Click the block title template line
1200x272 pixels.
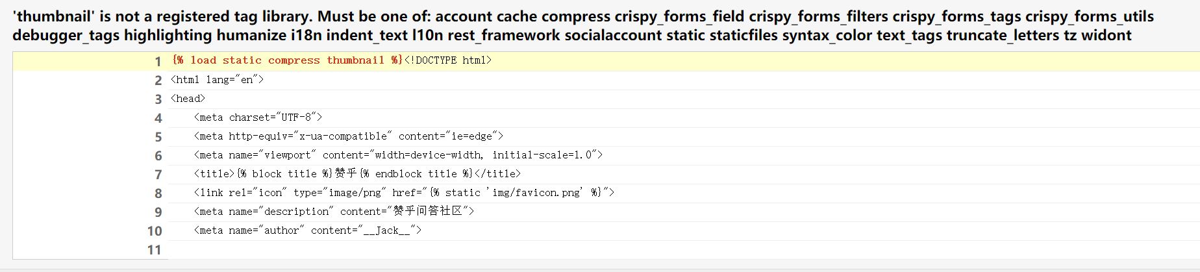click(x=356, y=174)
